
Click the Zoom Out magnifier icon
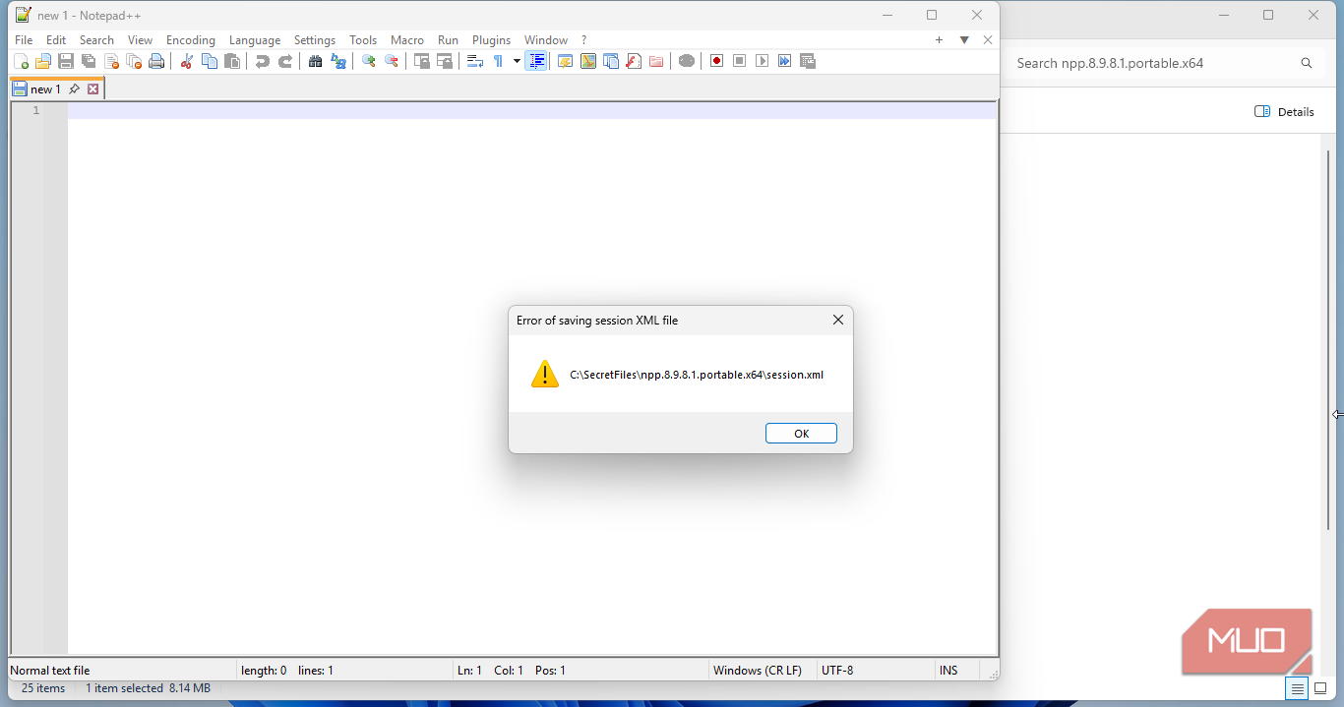pos(392,61)
